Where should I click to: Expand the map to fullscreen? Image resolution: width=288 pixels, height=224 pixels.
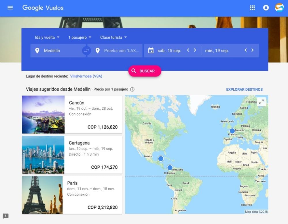tap(261, 102)
